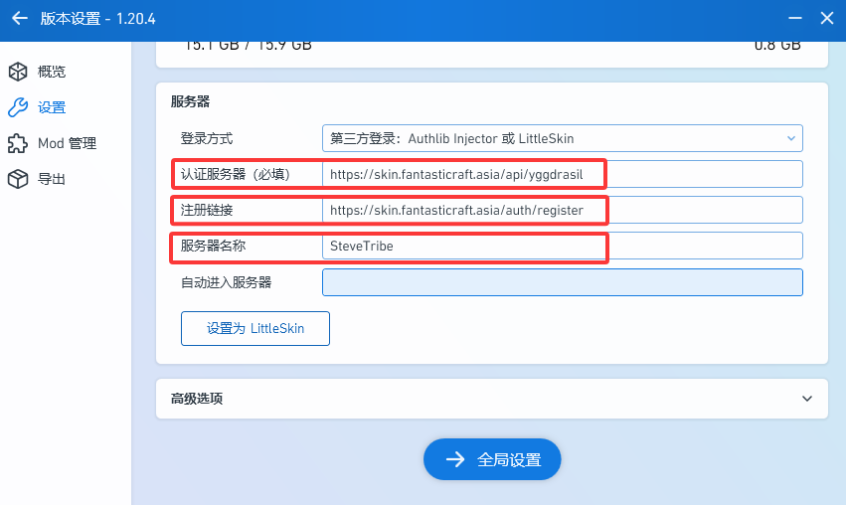
Task: Click the 服务器名称 field containing SteveTribe
Action: (562, 246)
